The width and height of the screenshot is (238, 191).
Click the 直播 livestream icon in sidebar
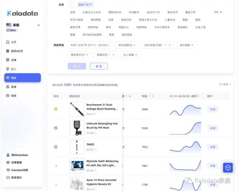point(8,87)
